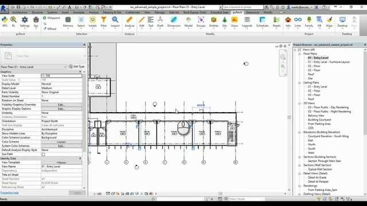The image size is (367, 206).
Task: Collapse the Identity Data properties section
Action: (x=80, y=159)
